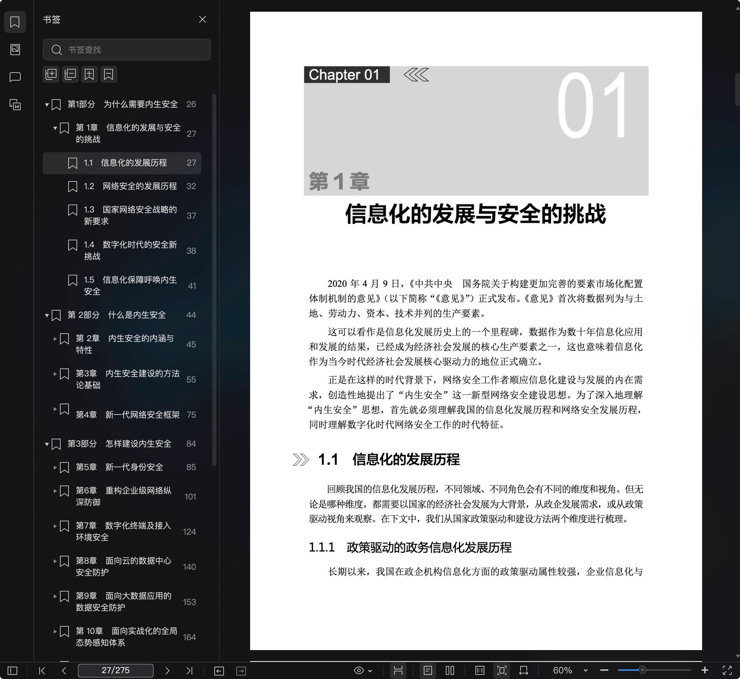
Task: Open the convert-to-Word sidebar icon
Action: tap(15, 105)
